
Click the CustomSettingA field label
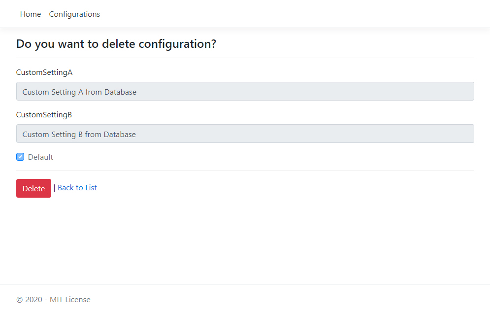point(44,72)
